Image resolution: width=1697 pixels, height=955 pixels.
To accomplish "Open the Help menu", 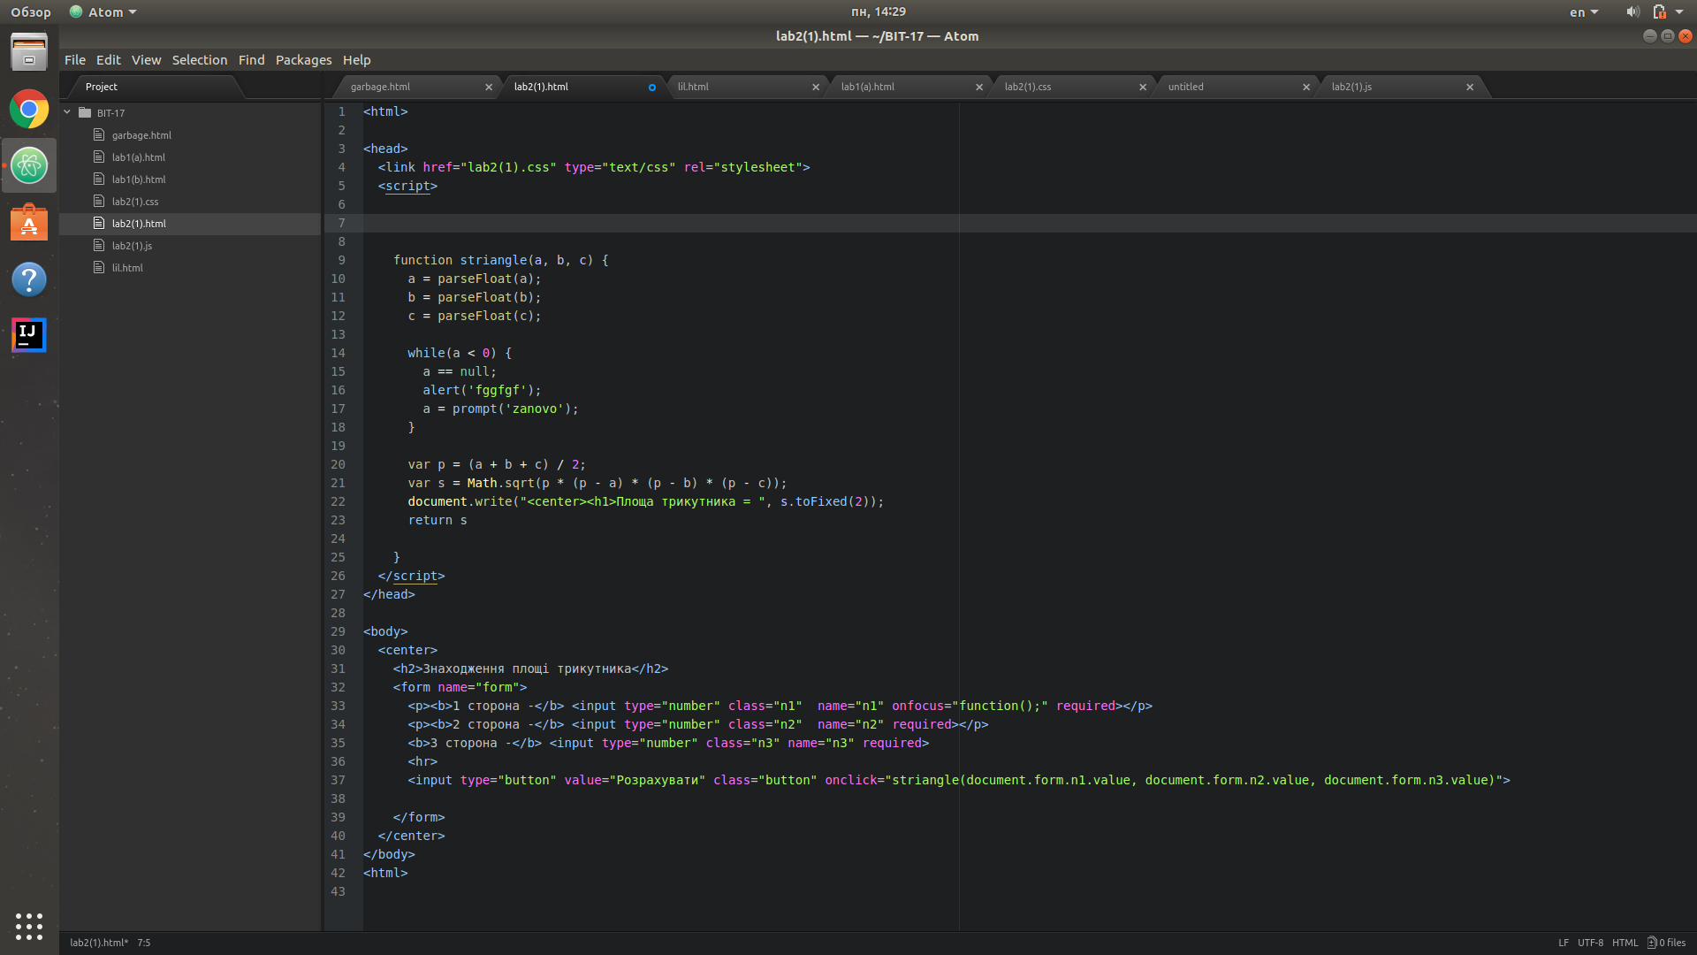I will (357, 59).
